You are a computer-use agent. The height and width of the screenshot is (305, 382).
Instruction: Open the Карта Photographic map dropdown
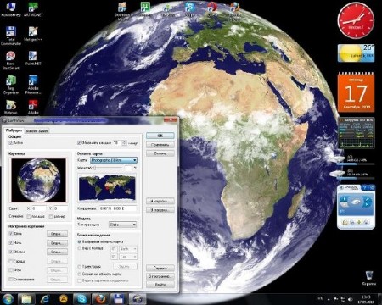coord(114,160)
